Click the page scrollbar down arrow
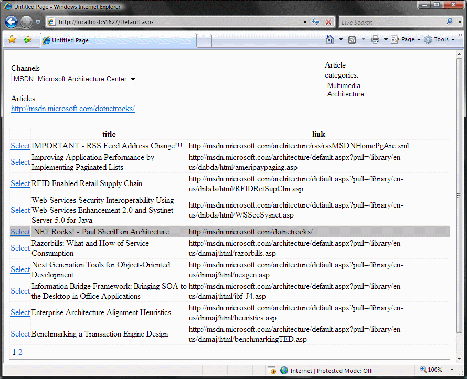 click(x=459, y=359)
